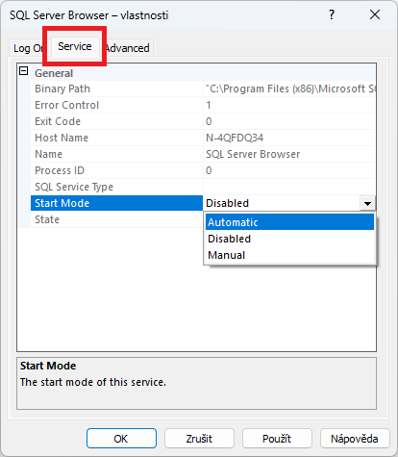Open the Start Mode dropdown arrow
This screenshot has height=457, width=398.
click(367, 203)
